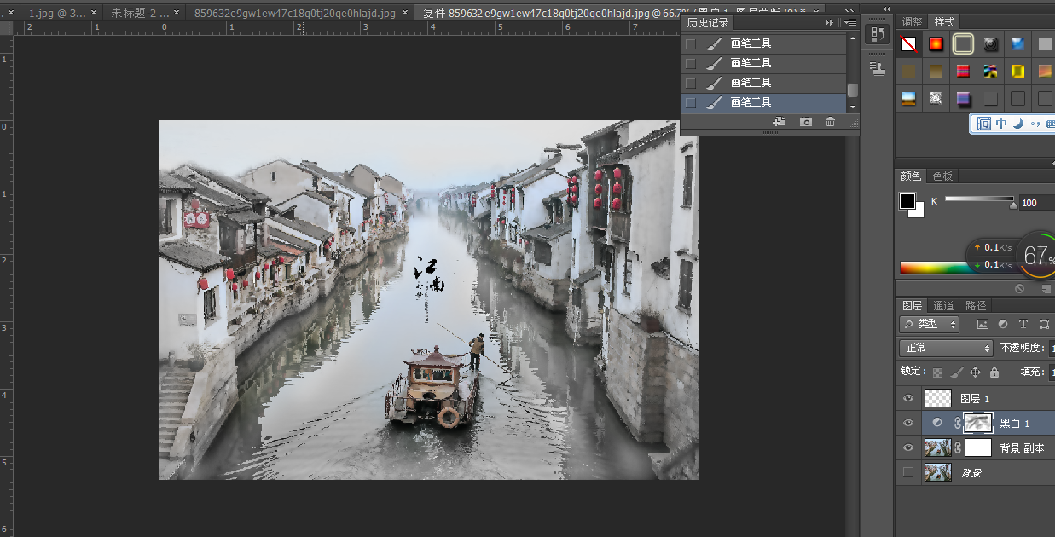Click the 黑白 1 adjustment layer icon
The height and width of the screenshot is (537, 1055).
coord(937,423)
